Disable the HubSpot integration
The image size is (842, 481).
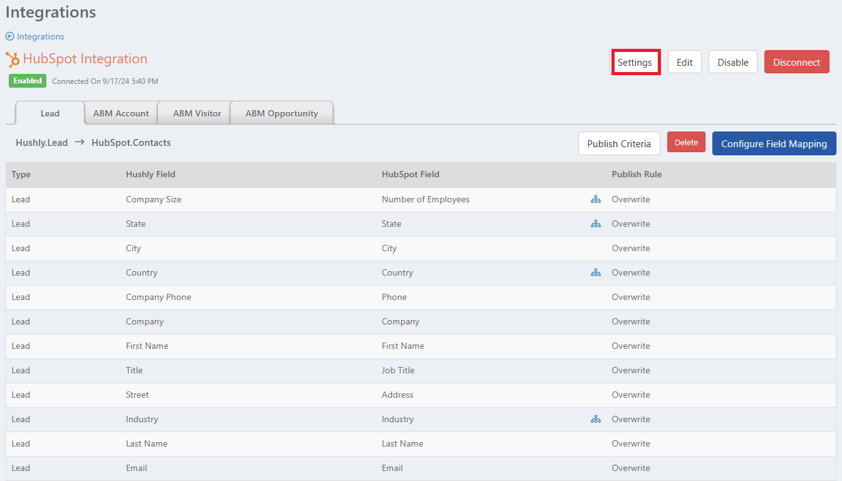coord(733,63)
